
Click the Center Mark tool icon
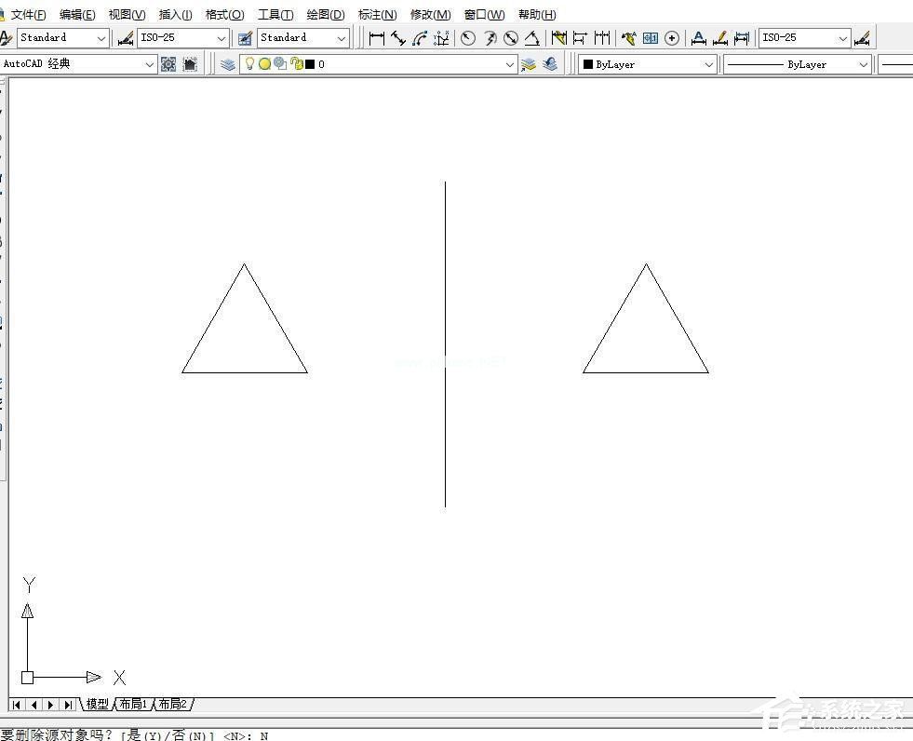pyautogui.click(x=672, y=38)
